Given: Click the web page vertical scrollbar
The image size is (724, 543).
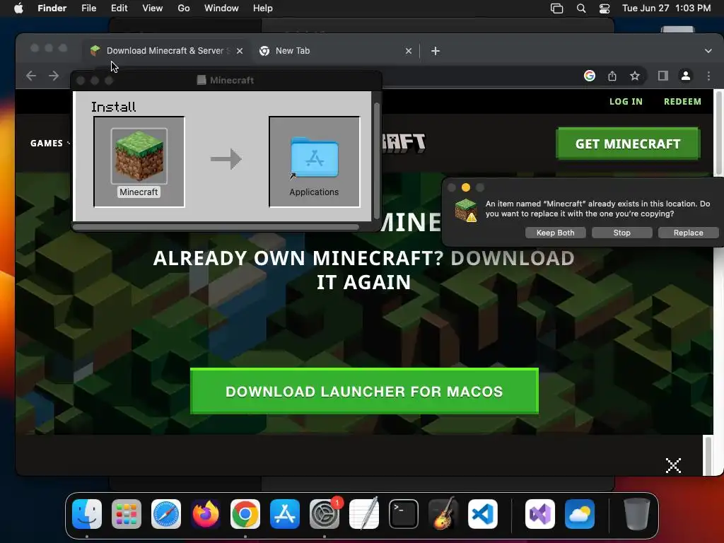Looking at the screenshot, I should (x=718, y=133).
